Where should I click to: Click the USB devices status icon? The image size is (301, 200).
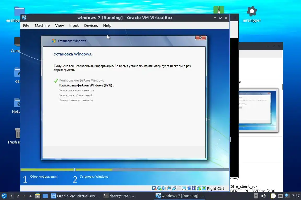pos(174,188)
